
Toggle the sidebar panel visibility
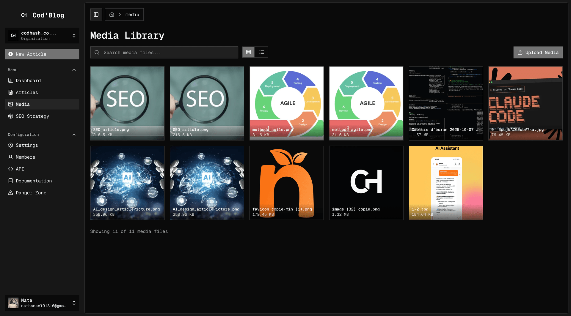tap(96, 14)
